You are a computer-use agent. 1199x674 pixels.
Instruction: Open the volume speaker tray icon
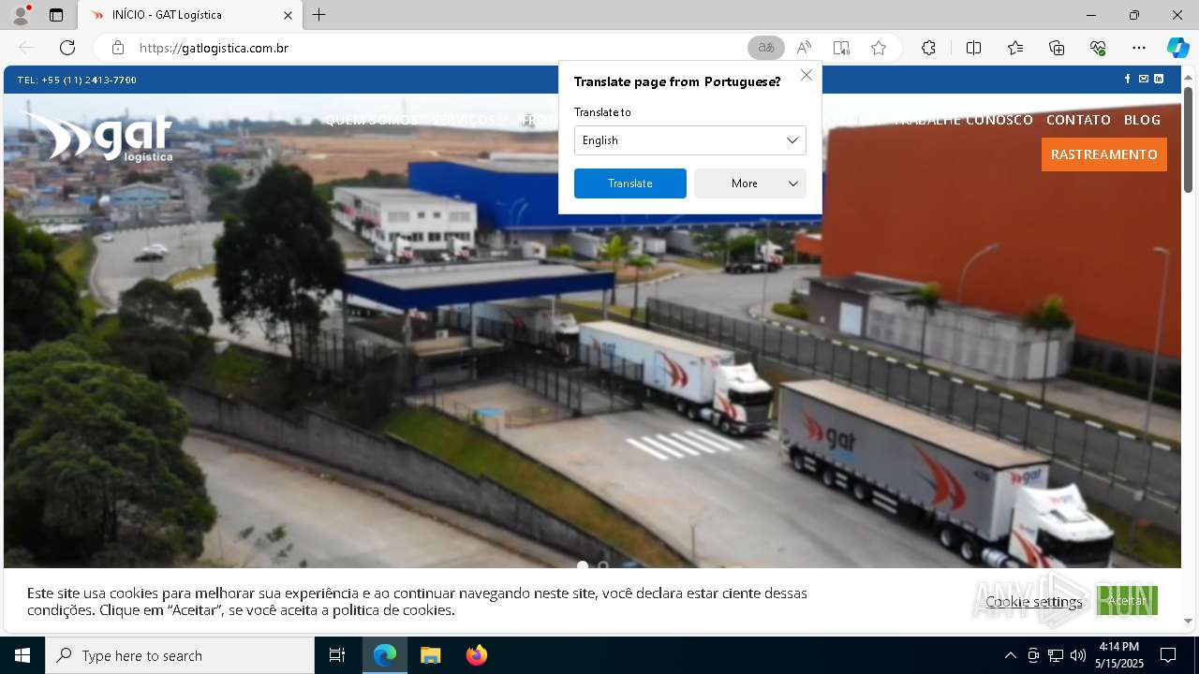pos(1078,655)
